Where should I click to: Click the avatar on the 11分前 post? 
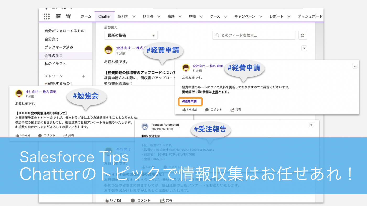[x=186, y=68]
